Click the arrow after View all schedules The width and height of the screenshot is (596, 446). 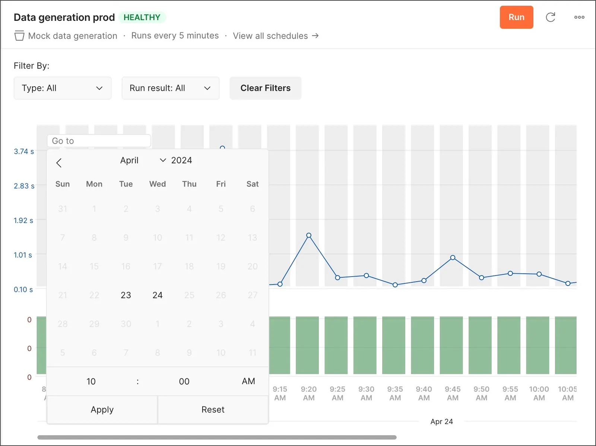tap(315, 36)
